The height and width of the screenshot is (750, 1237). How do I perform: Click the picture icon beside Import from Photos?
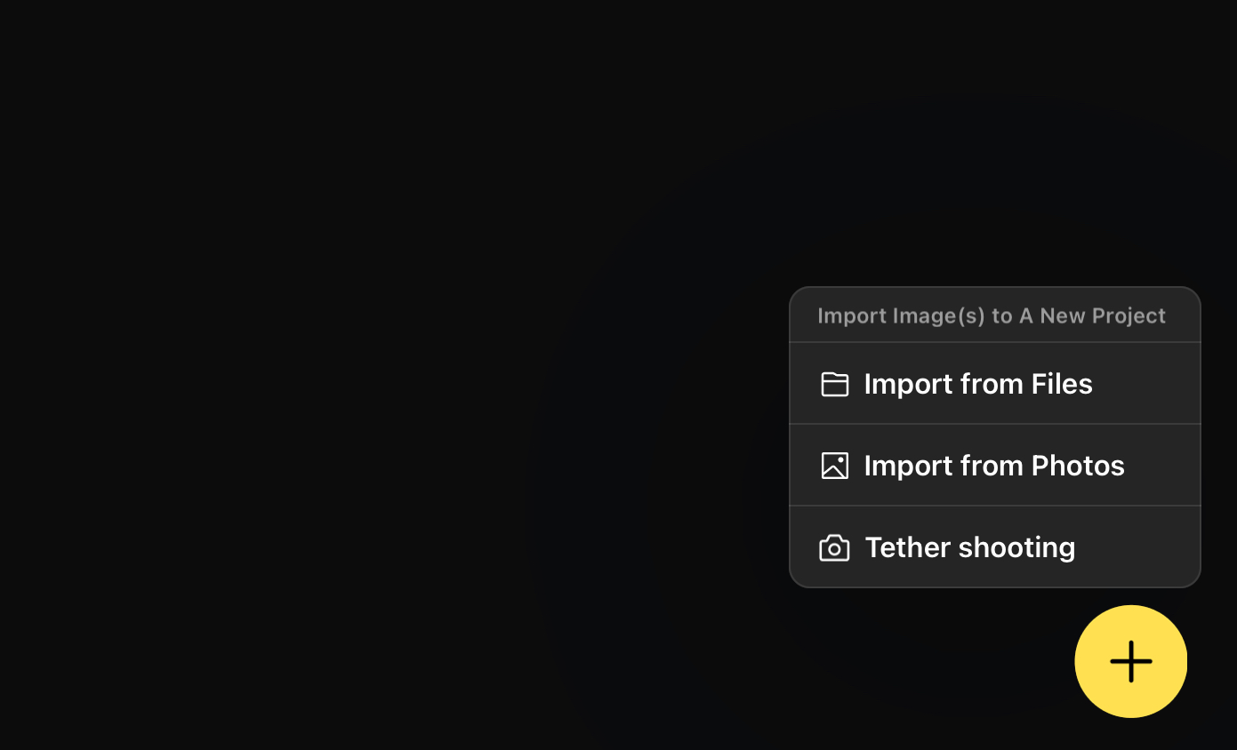tap(834, 466)
